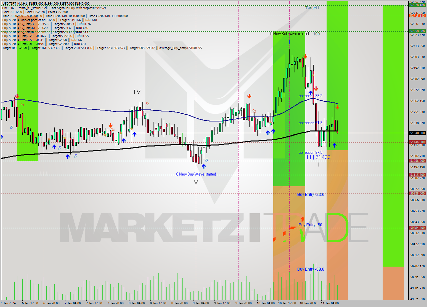Click the '11 Jan 04:00' time axis label

coord(330,303)
